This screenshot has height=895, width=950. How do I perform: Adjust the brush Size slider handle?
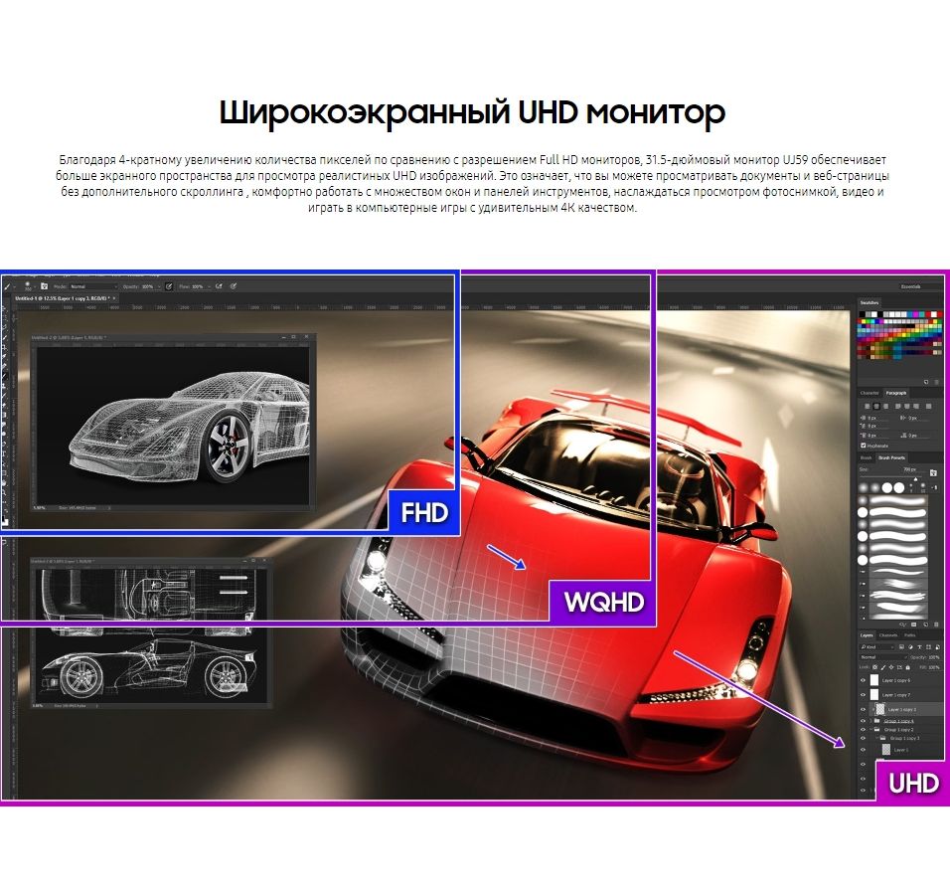[x=915, y=477]
